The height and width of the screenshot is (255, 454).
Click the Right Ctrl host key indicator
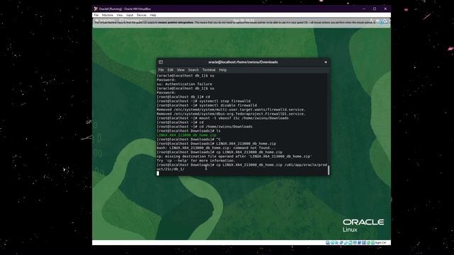(x=380, y=242)
